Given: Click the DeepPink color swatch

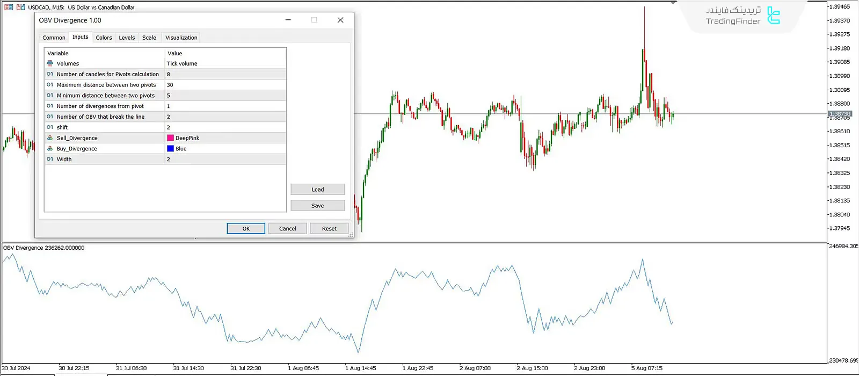Looking at the screenshot, I should point(170,138).
